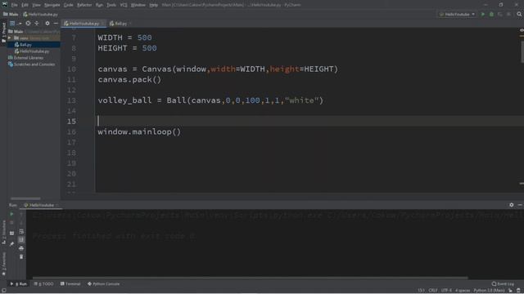Screen dimensions: 524x294
Task: Toggle the Project side tool window button
Action: pos(3,32)
